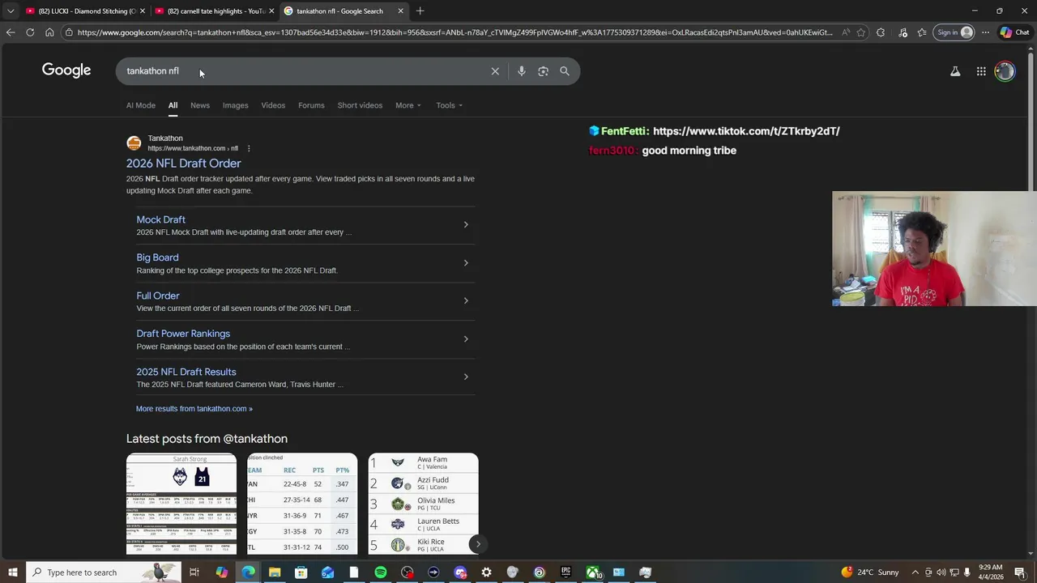Screen dimensions: 1037x583
Task: Open More results from tankathon.com
Action: [194, 409]
